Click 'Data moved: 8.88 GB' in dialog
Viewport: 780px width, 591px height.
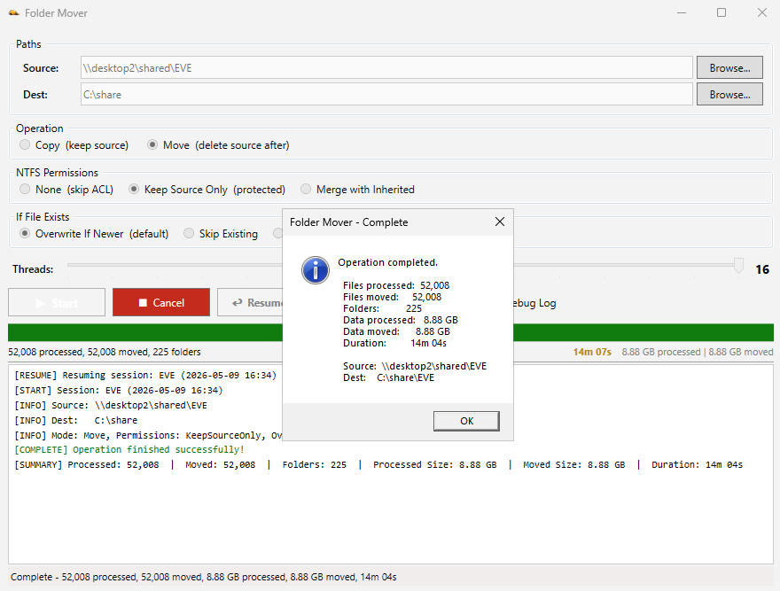point(396,331)
